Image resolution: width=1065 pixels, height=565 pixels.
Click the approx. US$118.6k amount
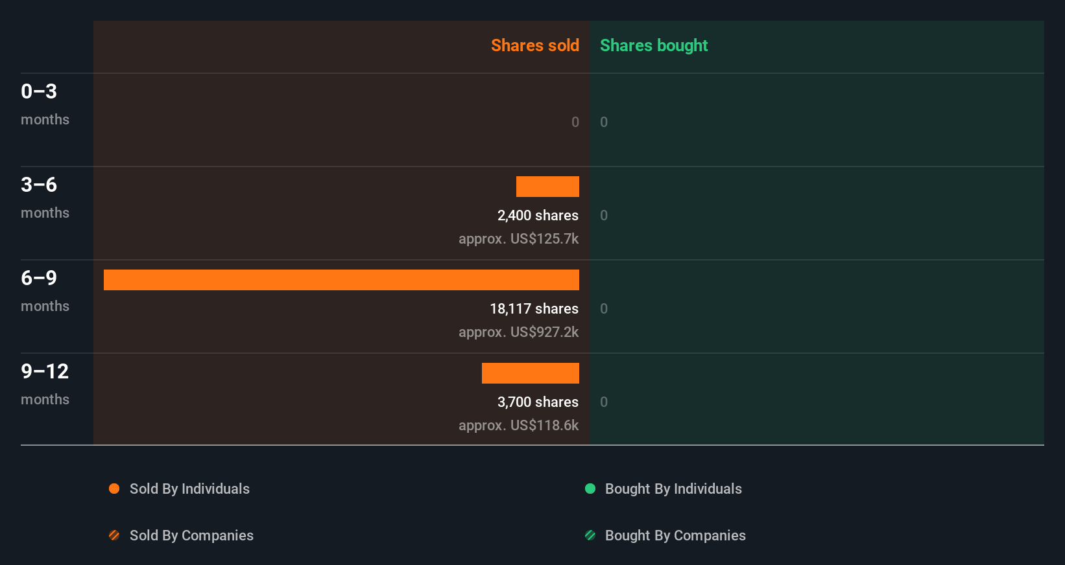pos(518,426)
